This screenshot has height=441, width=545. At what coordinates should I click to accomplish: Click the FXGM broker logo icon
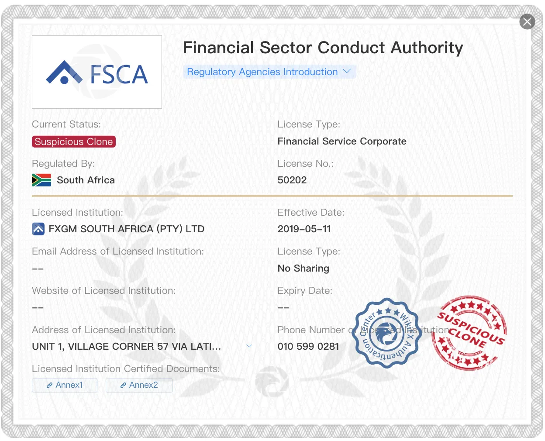38,229
